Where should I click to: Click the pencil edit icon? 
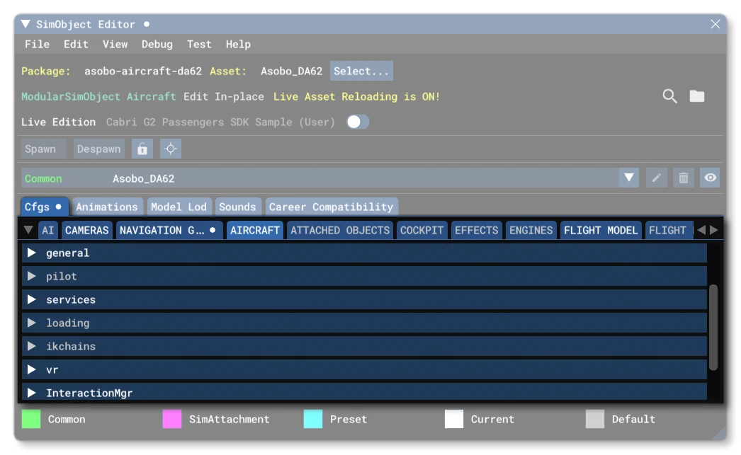657,178
